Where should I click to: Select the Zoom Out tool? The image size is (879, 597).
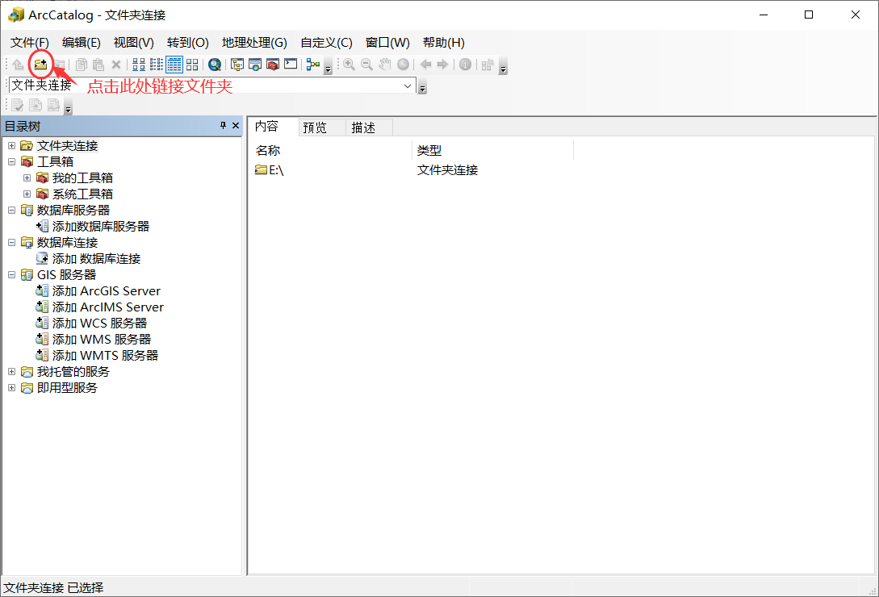(366, 65)
